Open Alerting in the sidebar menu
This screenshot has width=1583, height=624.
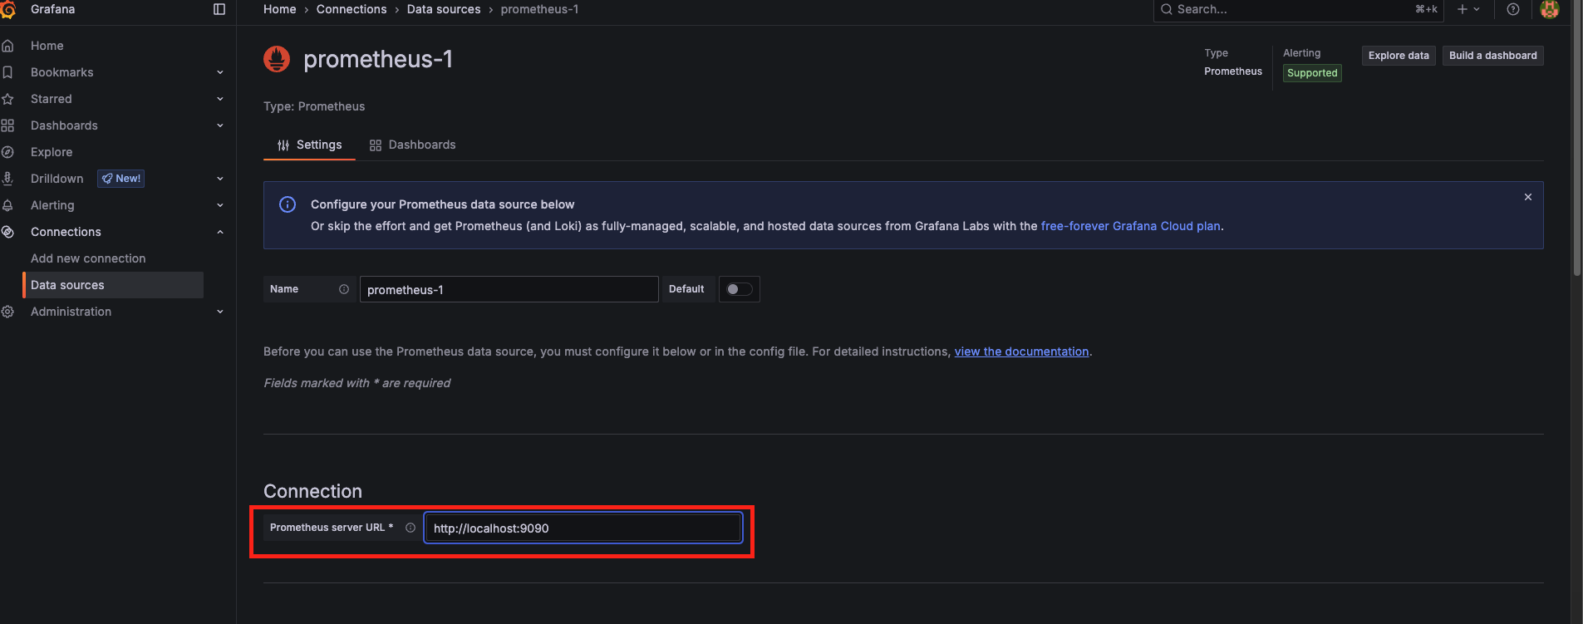pos(52,205)
